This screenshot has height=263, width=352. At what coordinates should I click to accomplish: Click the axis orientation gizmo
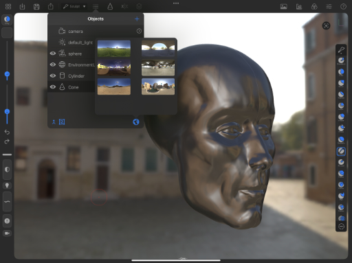tap(341, 23)
